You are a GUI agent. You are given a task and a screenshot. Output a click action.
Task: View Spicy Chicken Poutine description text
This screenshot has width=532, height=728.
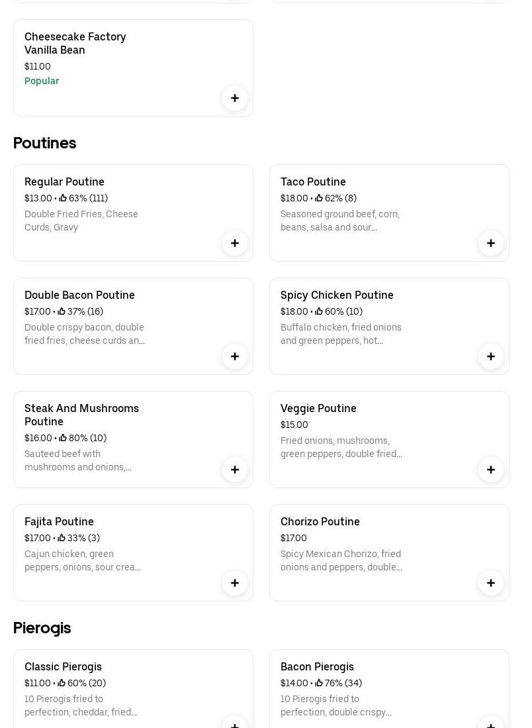point(341,334)
